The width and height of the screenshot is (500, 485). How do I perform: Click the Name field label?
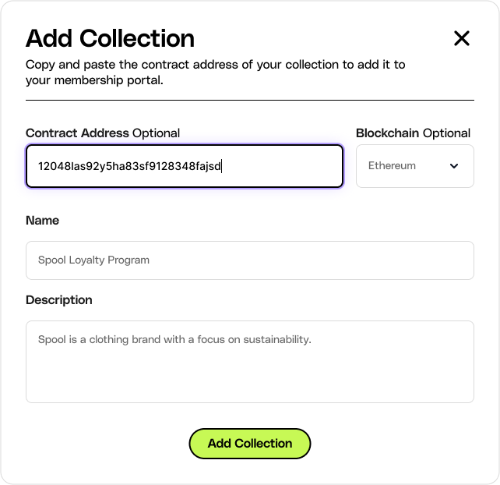pos(42,221)
